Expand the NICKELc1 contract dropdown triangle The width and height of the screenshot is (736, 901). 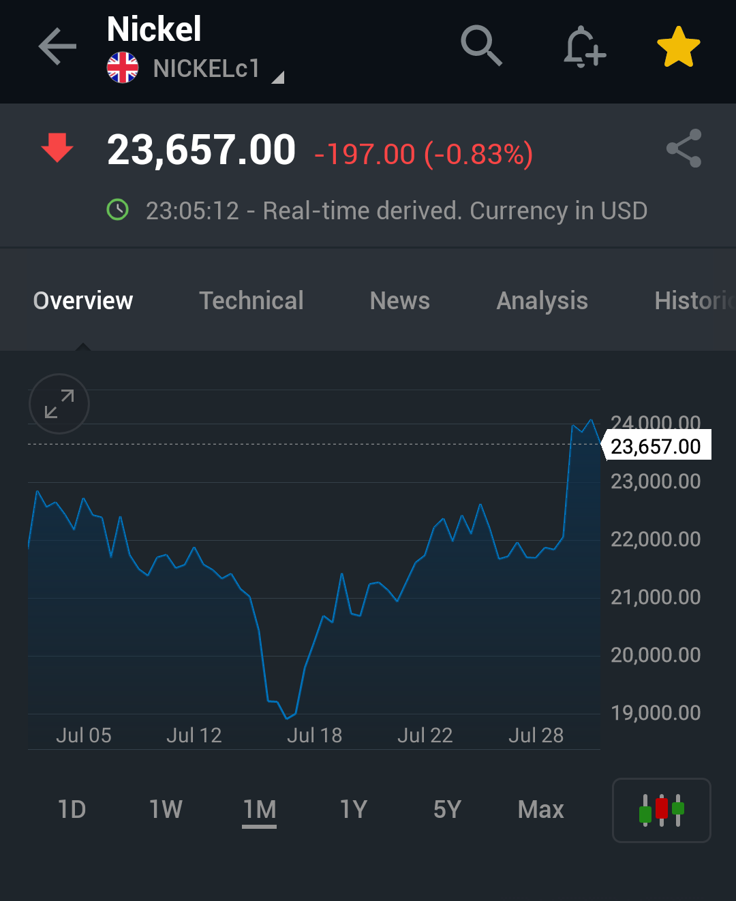point(277,78)
